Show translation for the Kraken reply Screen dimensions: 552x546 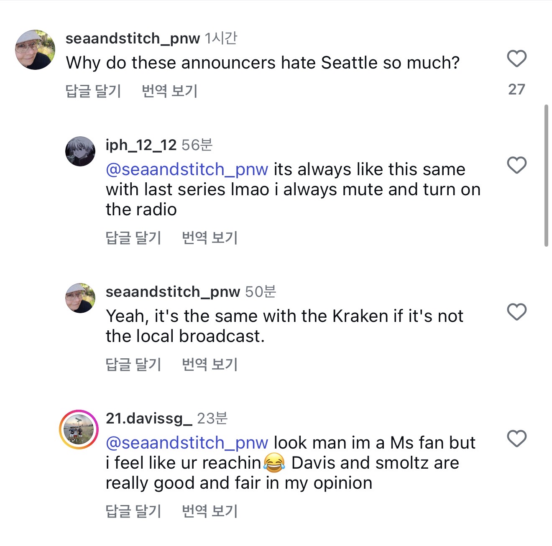click(210, 364)
